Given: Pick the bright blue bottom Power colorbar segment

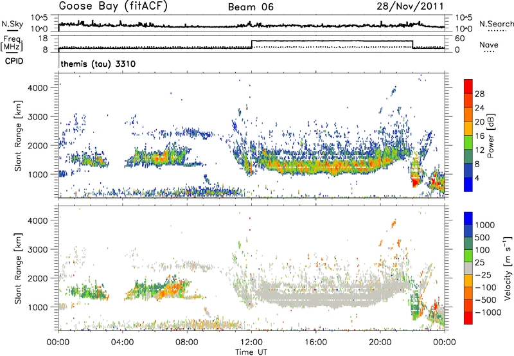Looking at the screenshot, I should click(468, 184).
